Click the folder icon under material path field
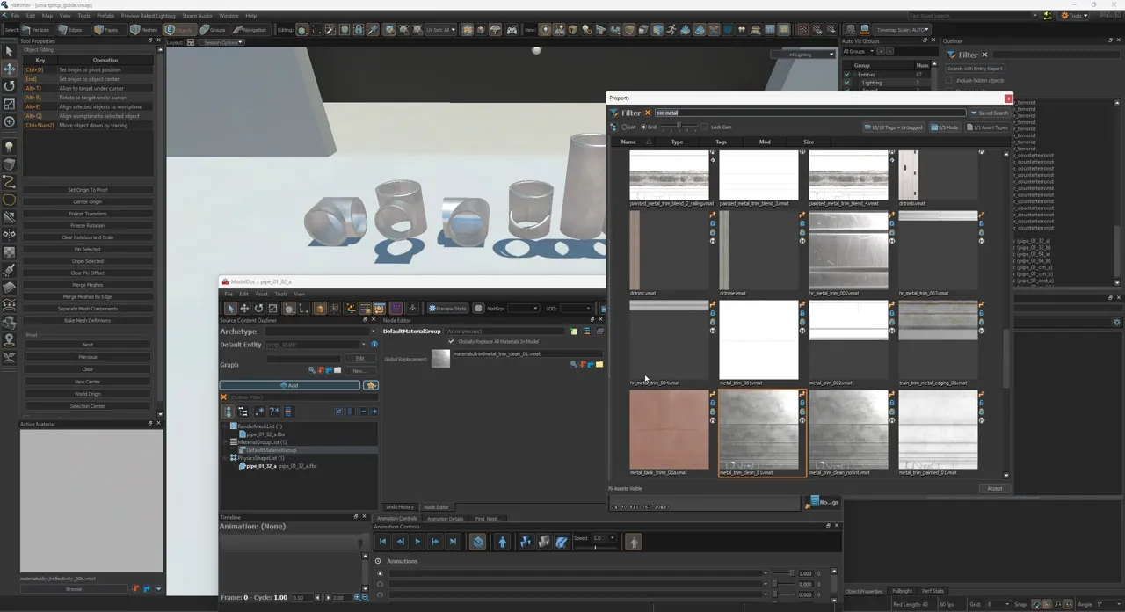 coord(599,364)
